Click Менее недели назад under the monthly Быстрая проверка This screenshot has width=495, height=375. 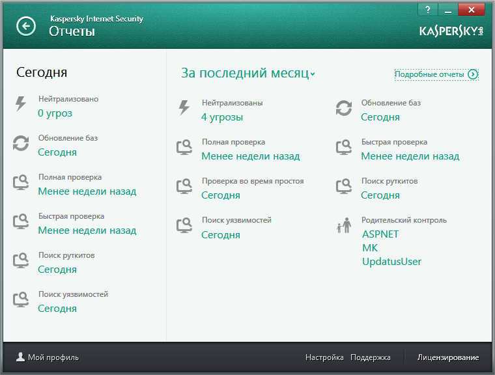(x=410, y=156)
